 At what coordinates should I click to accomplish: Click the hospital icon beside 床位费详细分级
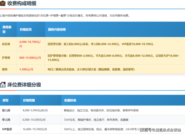pyautogui.click(x=3, y=85)
